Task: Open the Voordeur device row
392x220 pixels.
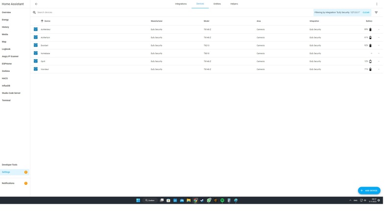Action: click(x=206, y=69)
